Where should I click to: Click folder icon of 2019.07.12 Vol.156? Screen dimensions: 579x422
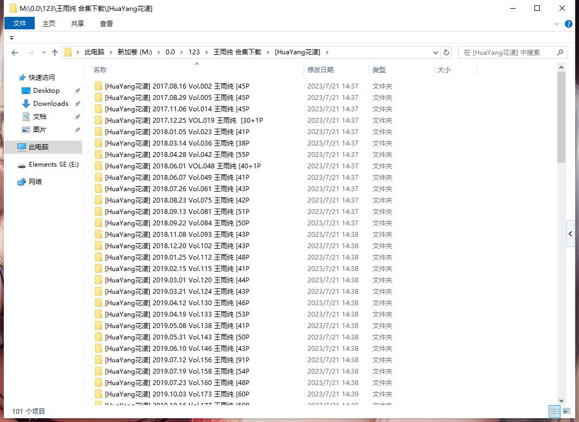(99, 360)
